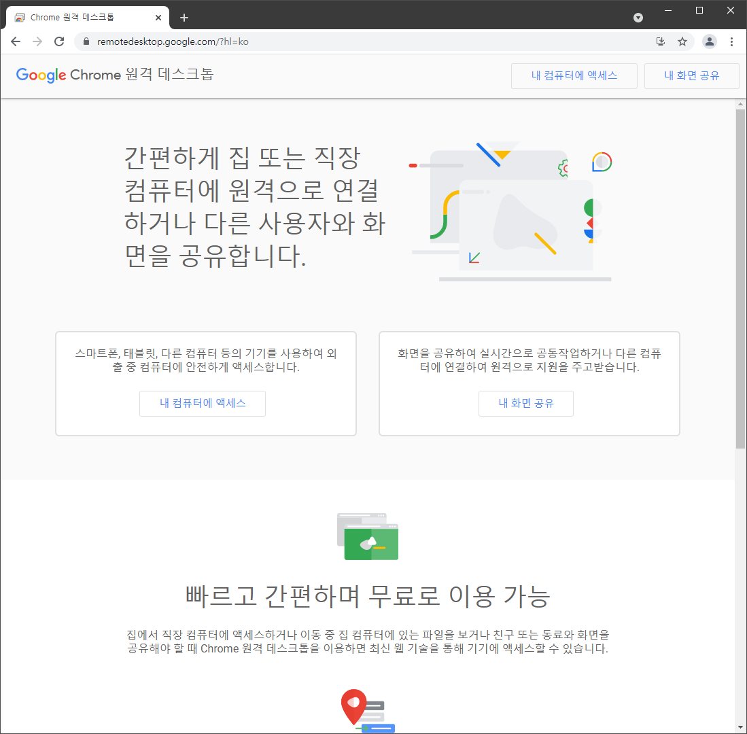Screen dimensions: 747x734
Task: Click the red map pin illustration
Action: tap(368, 711)
